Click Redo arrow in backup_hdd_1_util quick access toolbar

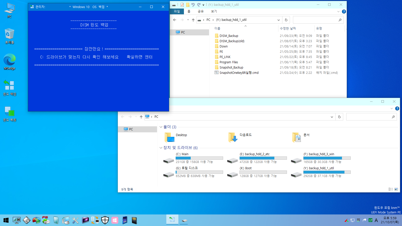(x=199, y=5)
